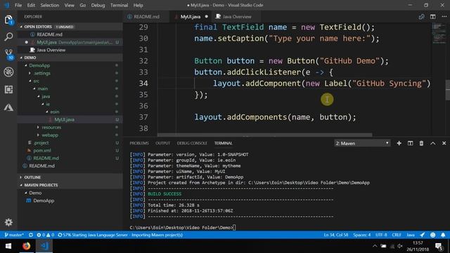The width and height of the screenshot is (450, 253).
Task: Open the Extensions view icon
Action: click(x=8, y=89)
